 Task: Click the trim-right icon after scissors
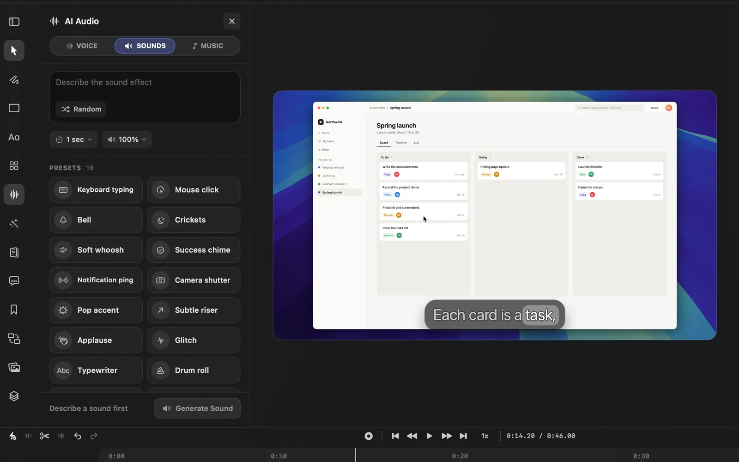pos(61,436)
